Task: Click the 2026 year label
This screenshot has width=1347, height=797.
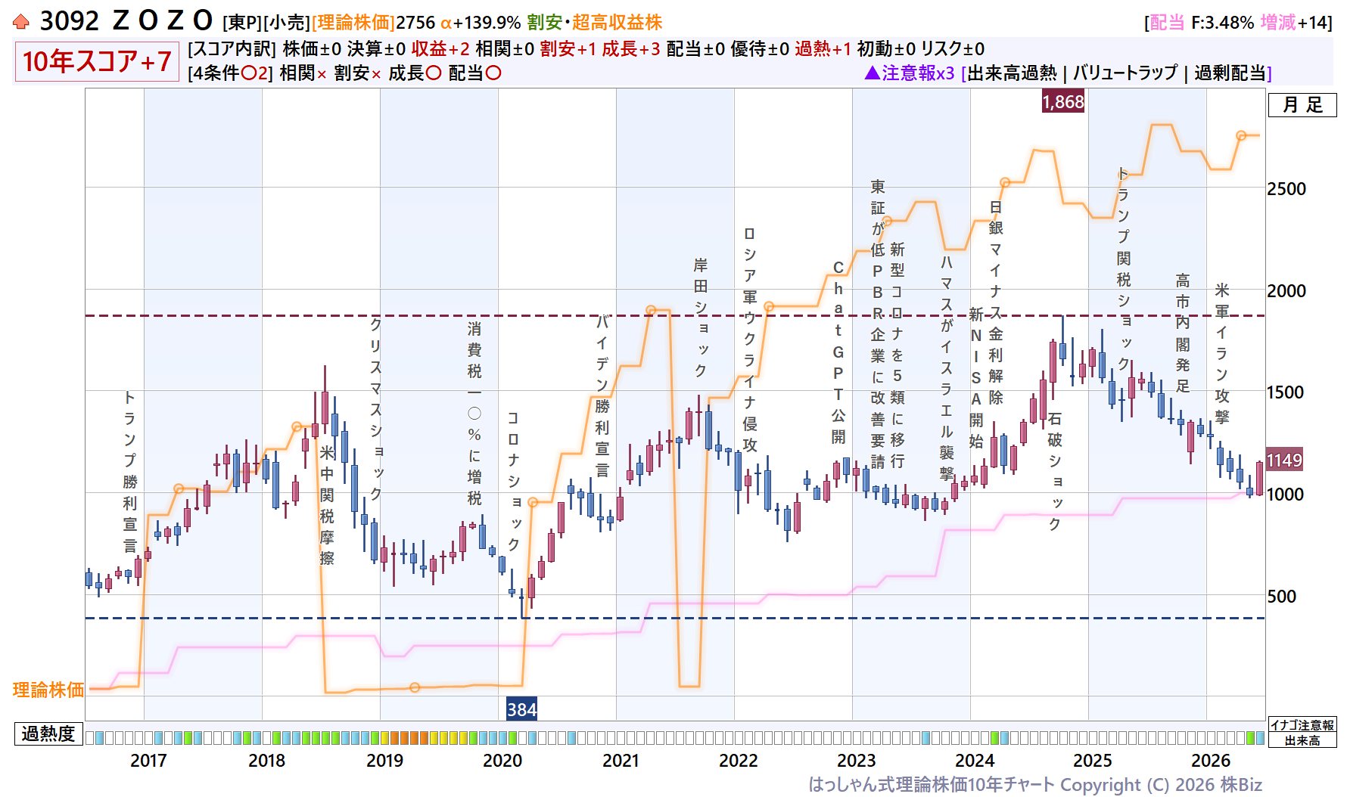Action: click(1211, 760)
